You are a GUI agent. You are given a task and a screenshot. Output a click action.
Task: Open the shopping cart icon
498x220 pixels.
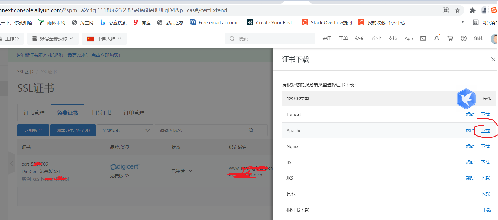click(450, 39)
